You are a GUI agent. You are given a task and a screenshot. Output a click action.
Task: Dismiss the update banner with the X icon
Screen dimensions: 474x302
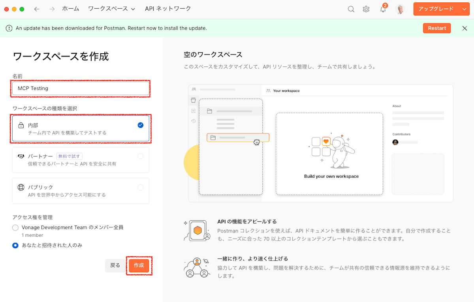(x=465, y=28)
